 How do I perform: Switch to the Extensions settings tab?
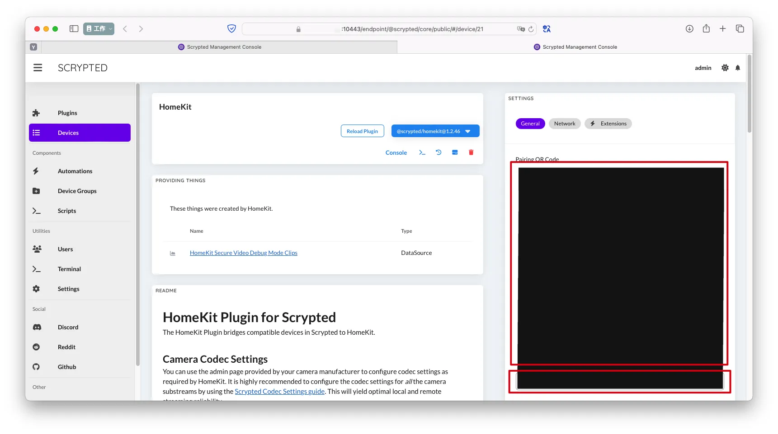(608, 124)
